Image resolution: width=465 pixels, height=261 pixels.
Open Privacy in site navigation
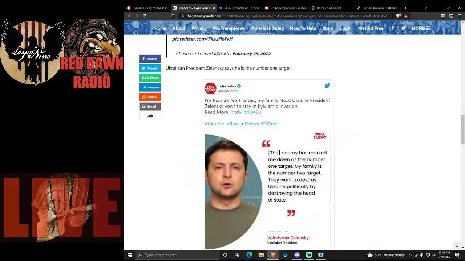click(x=199, y=28)
